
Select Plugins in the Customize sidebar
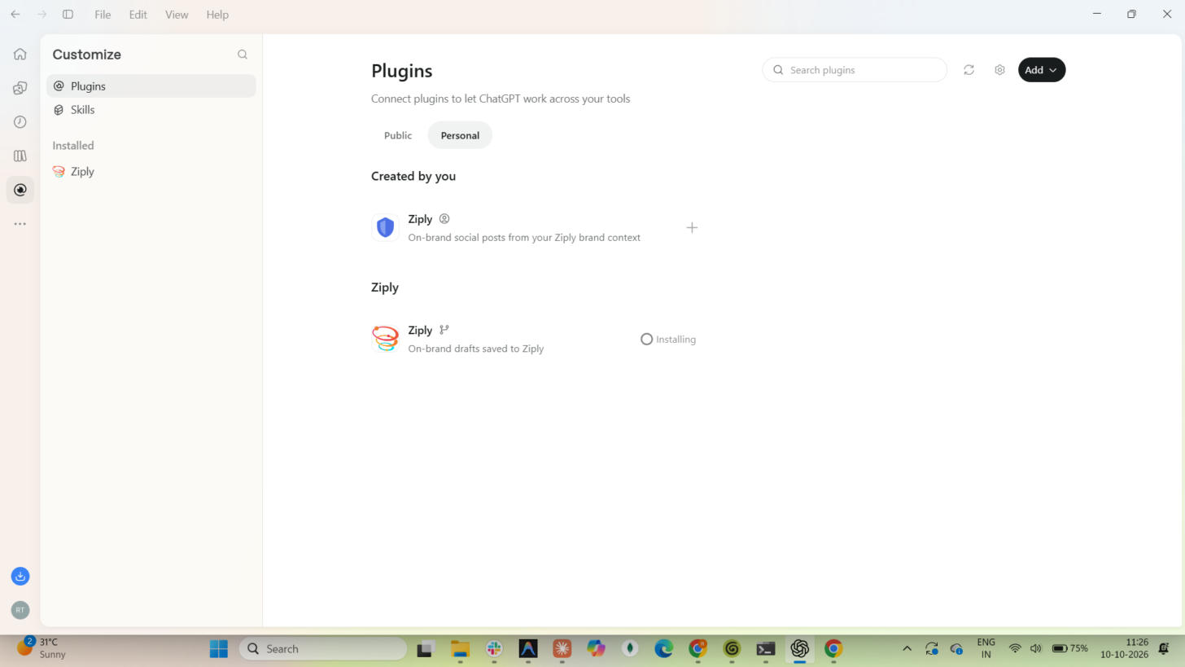point(151,86)
